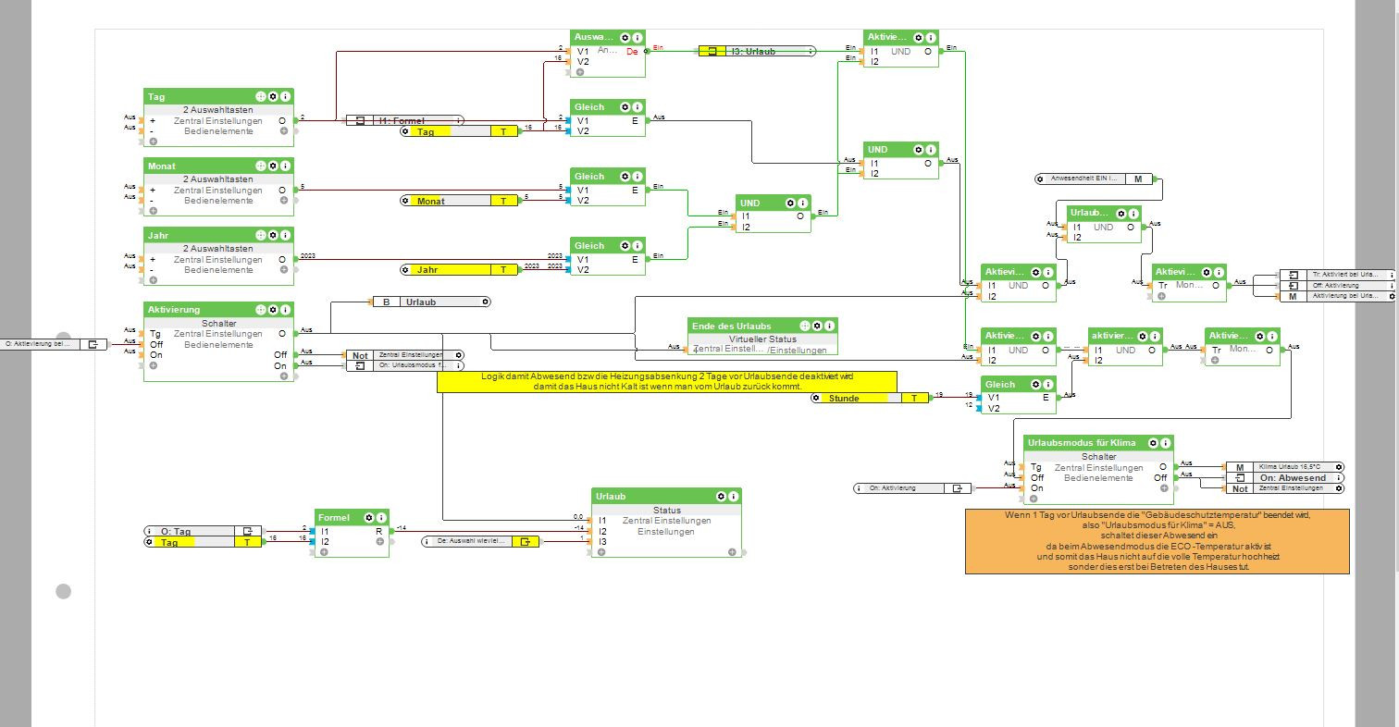The width and height of the screenshot is (1399, 727).
Task: Click info icon on lowercase aktivier... UND block
Action: click(1156, 336)
